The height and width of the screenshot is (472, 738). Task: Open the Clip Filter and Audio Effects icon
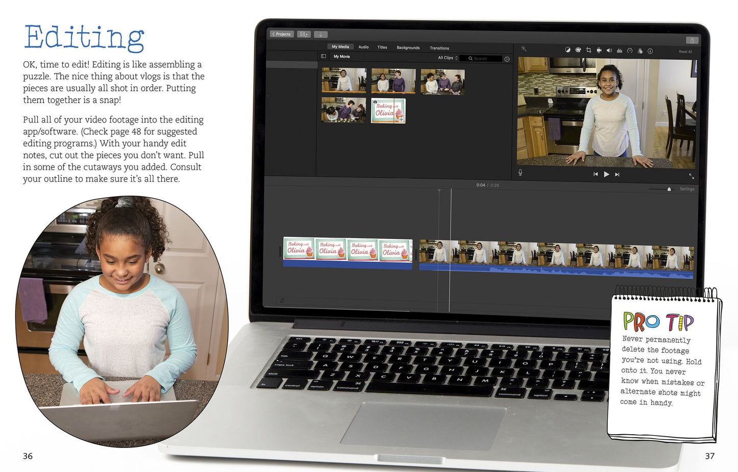click(x=640, y=51)
